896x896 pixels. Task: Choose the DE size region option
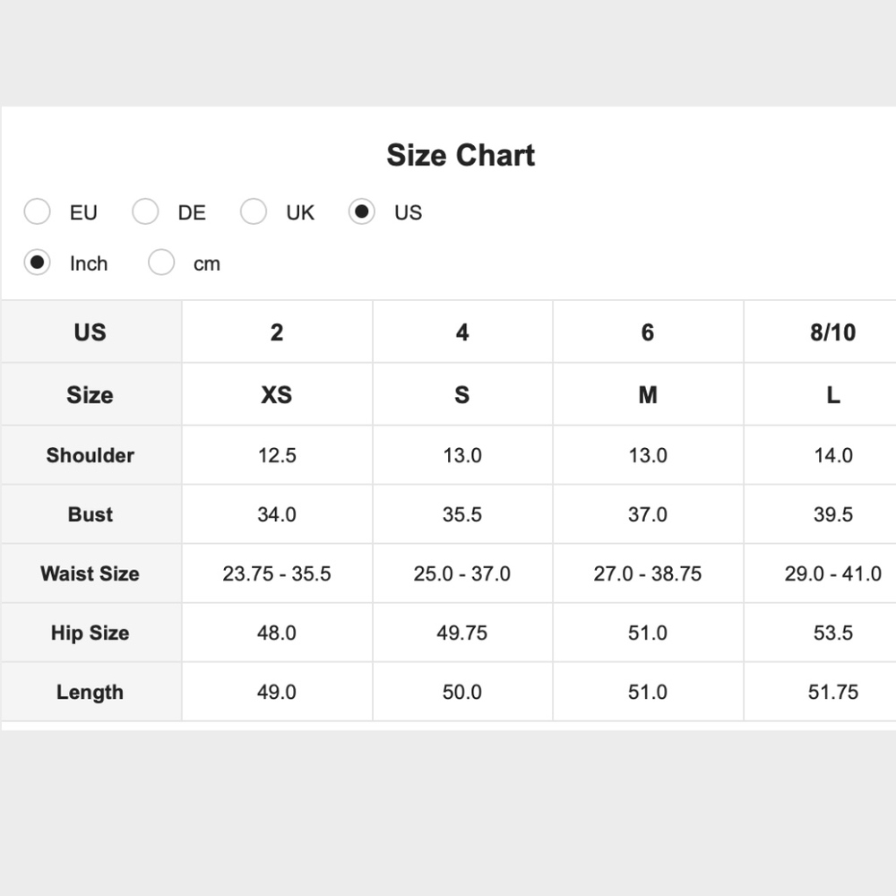pyautogui.click(x=145, y=212)
